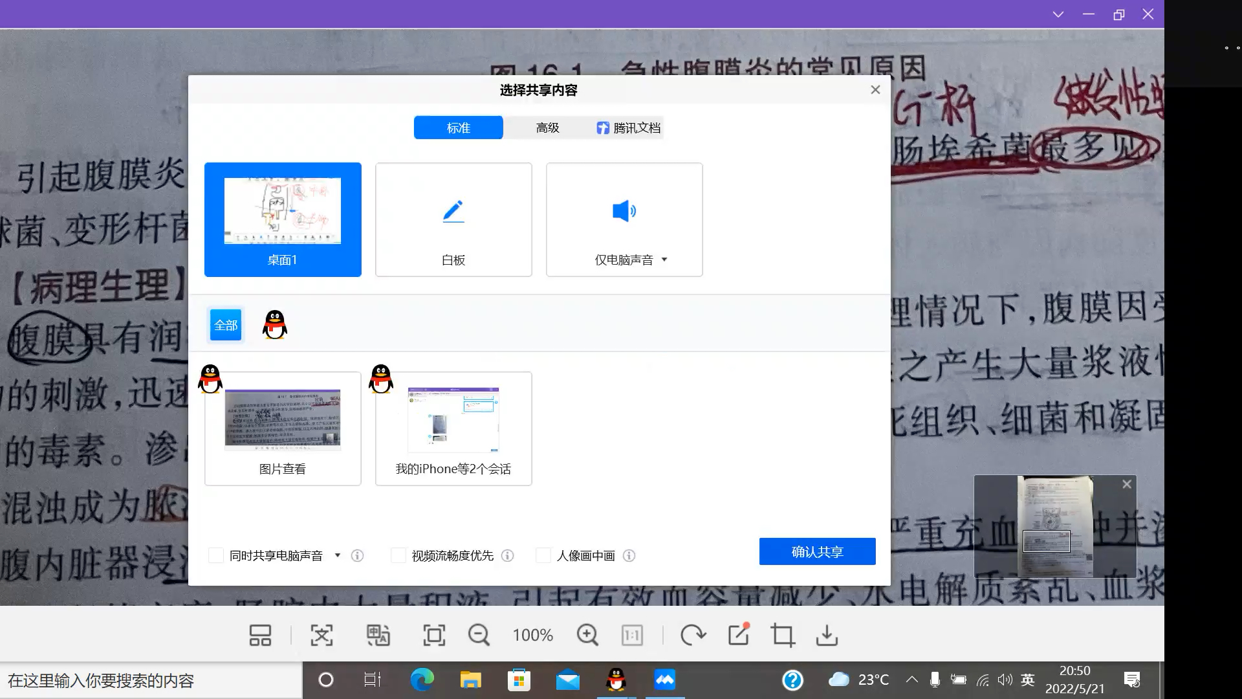Open File Explorer from taskbar
The width and height of the screenshot is (1242, 699).
(x=470, y=680)
